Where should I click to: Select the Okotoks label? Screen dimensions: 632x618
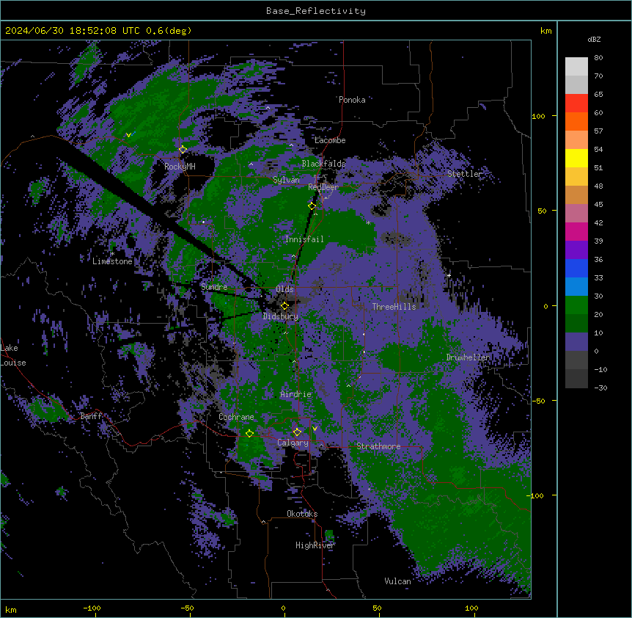click(302, 514)
